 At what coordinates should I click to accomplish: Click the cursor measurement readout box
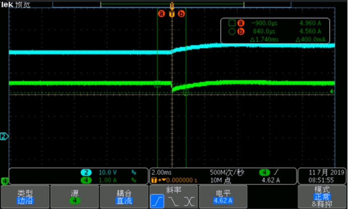click(x=275, y=31)
